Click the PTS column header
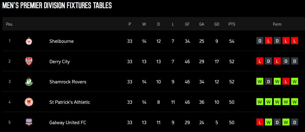The width and height of the screenshot is (305, 132). [232, 24]
